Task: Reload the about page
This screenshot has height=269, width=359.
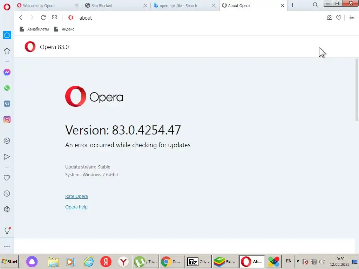Action: (43, 18)
